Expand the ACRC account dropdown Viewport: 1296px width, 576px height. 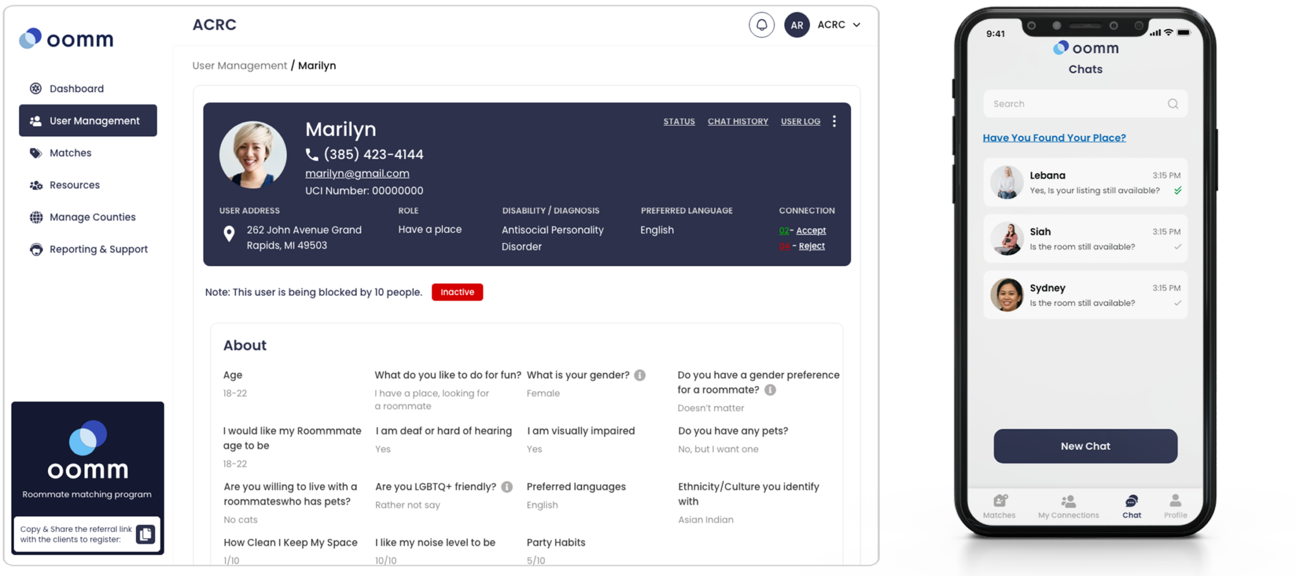856,25
